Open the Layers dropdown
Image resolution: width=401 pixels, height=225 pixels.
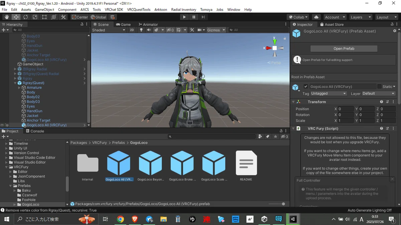pyautogui.click(x=361, y=17)
